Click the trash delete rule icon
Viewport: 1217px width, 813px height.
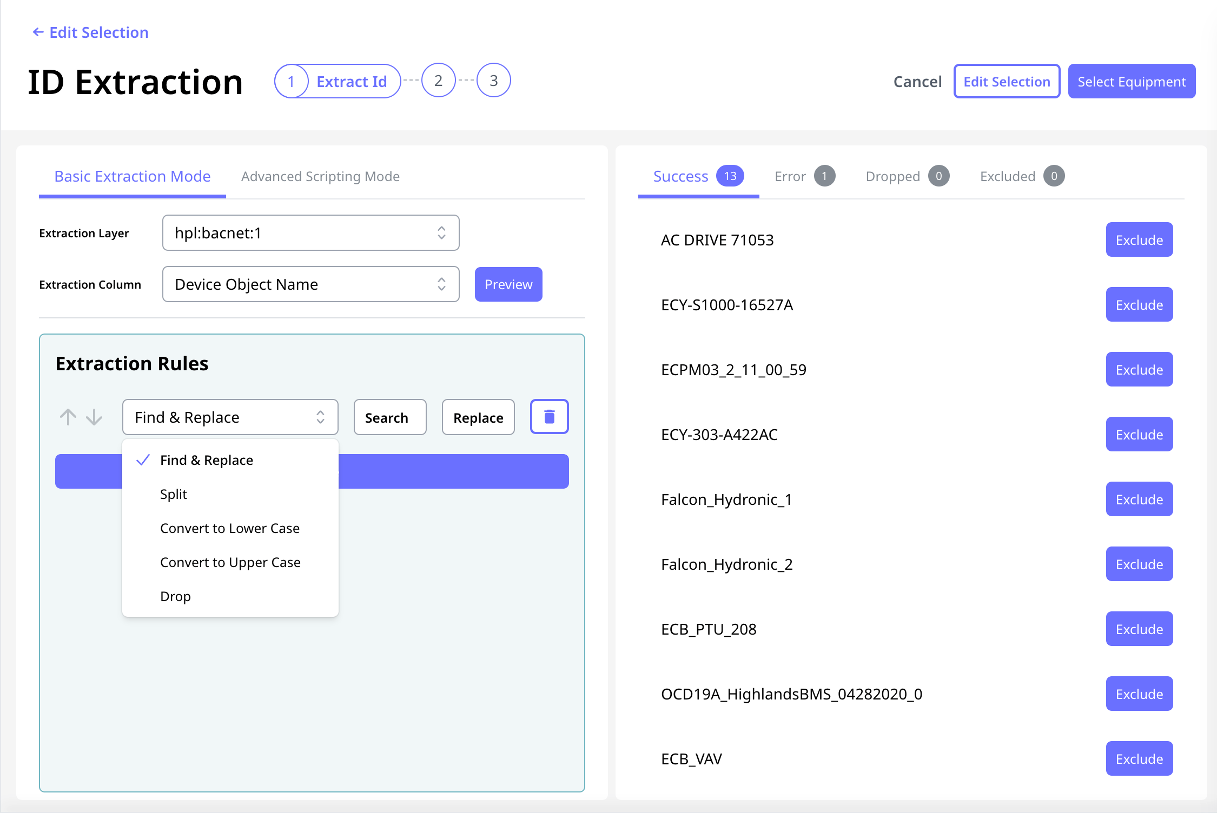[x=549, y=417]
